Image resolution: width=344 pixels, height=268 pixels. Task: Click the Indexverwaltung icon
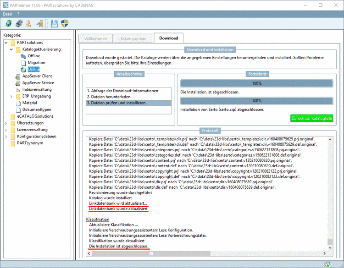tap(18, 90)
